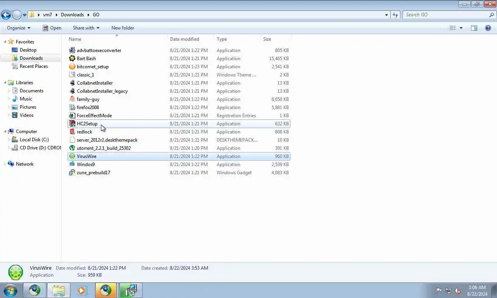Collapse the Favorites group

coord(5,42)
